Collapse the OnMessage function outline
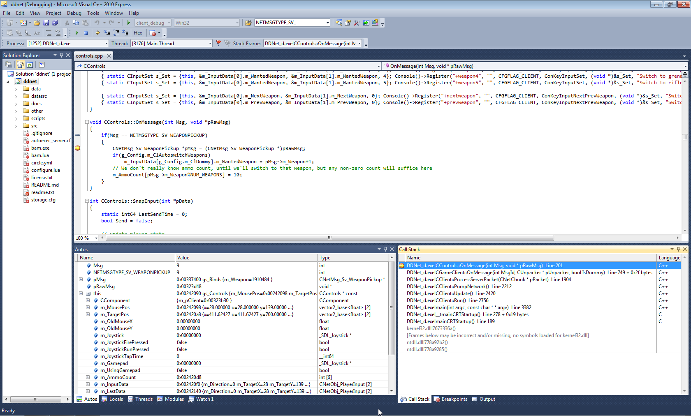The image size is (691, 416). 87,122
